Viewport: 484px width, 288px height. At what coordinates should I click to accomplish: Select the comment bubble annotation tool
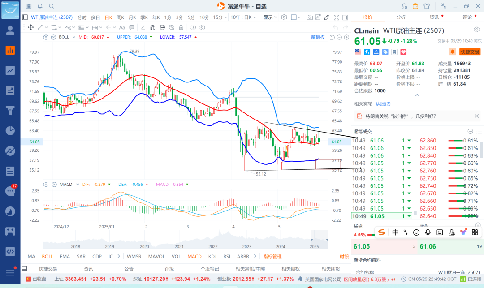tap(132, 27)
